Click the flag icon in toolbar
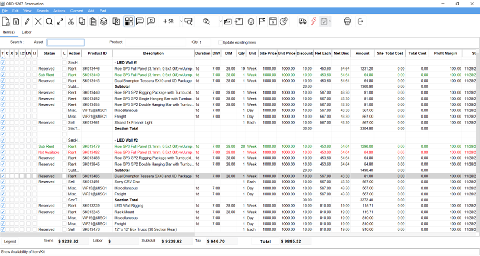Image resolution: width=480 pixels, height=256 pixels. (x=262, y=21)
